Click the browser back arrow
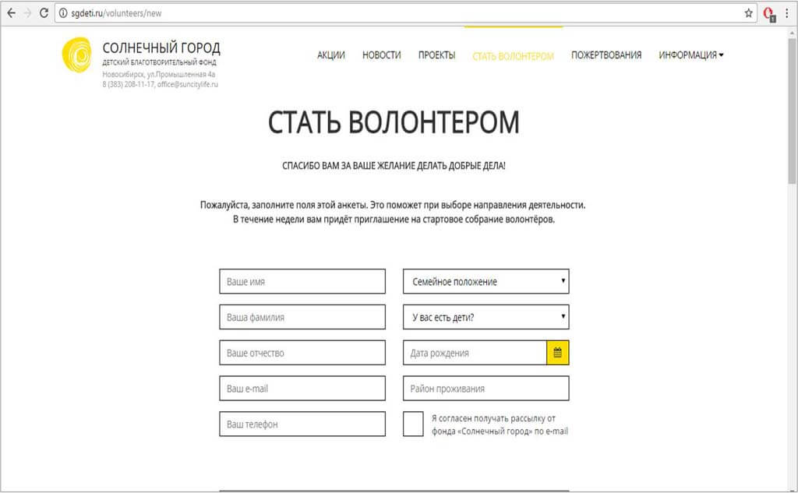Viewport: 798px width, 493px height. pos(11,13)
